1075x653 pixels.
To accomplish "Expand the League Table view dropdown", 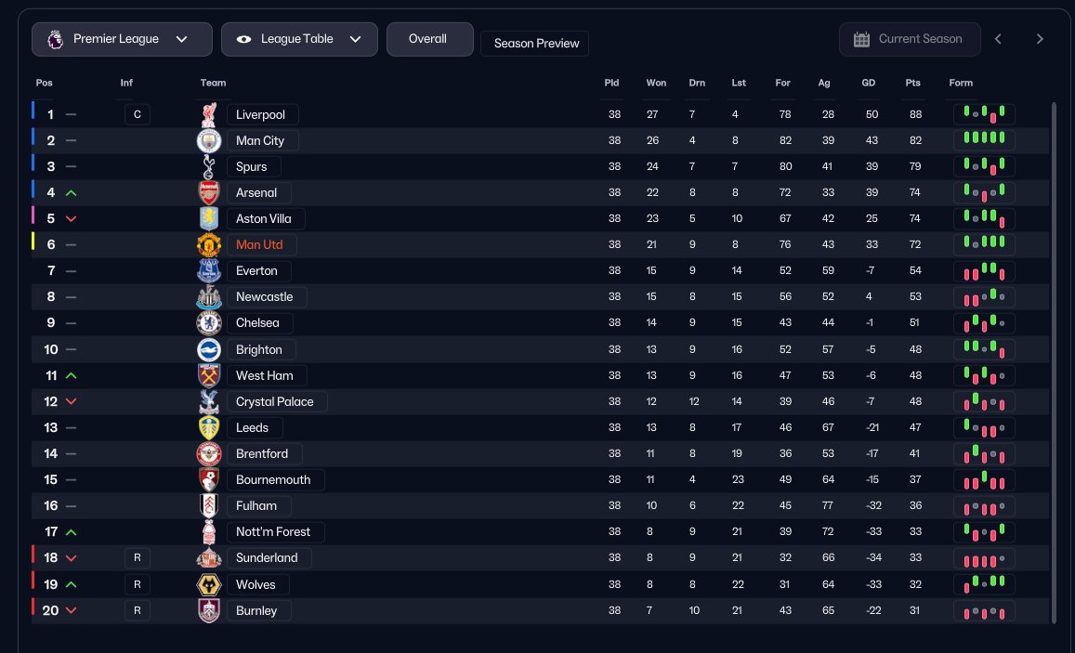I will pos(299,39).
